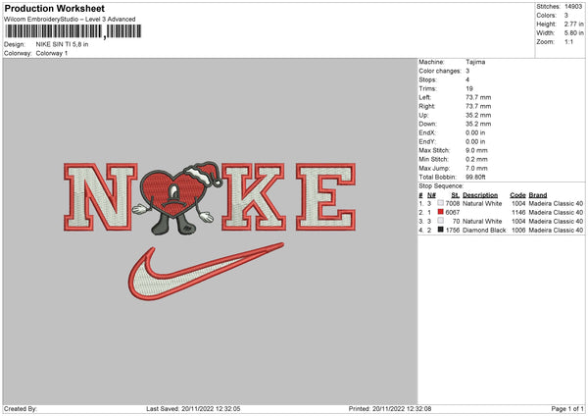588x416 pixels.
Task: Click the white swatch for stop 1
Action: 441,203
